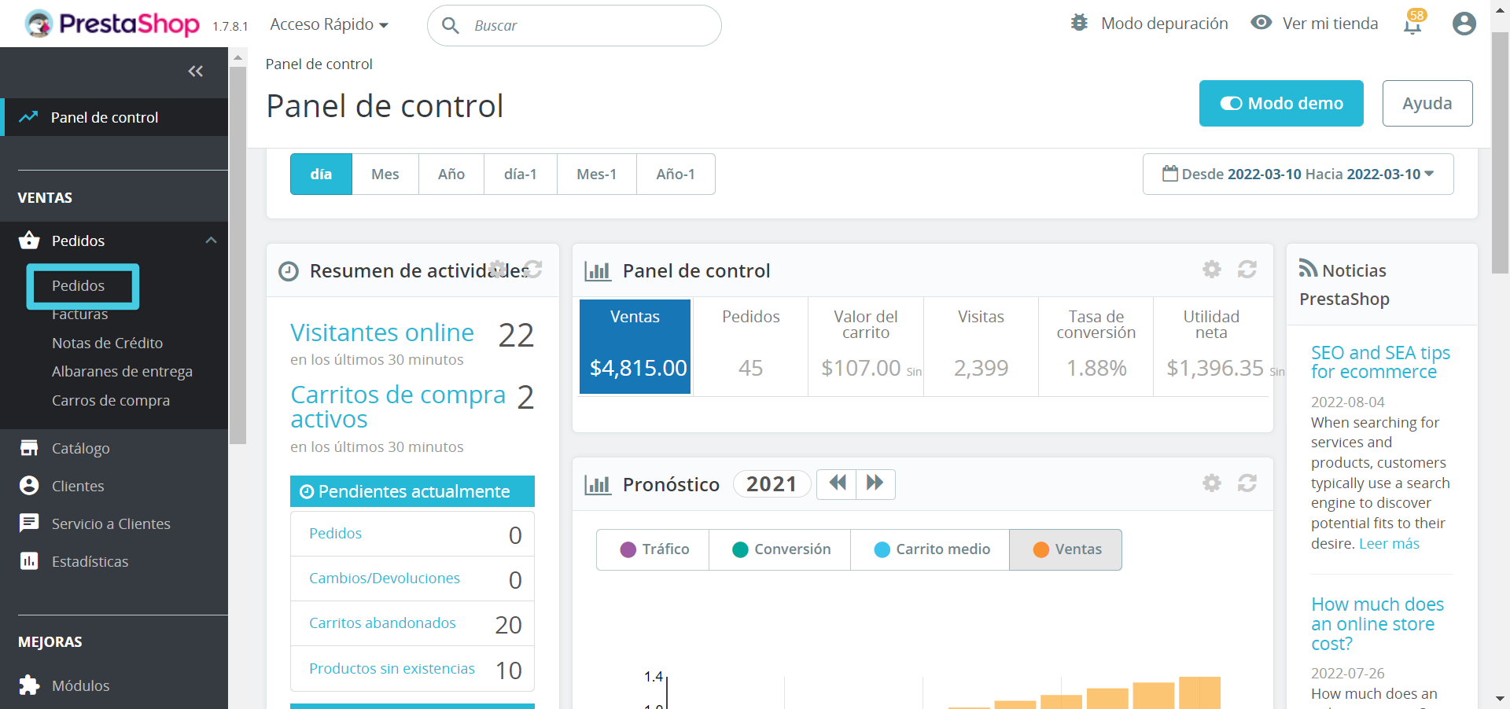Click the Módulos puzzle icon
Image resolution: width=1510 pixels, height=709 pixels.
pos(29,685)
